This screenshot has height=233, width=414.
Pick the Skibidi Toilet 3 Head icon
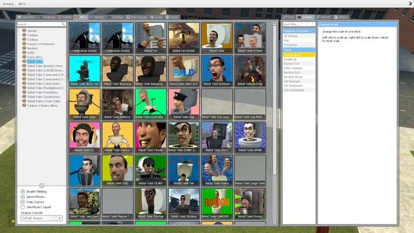250,38
